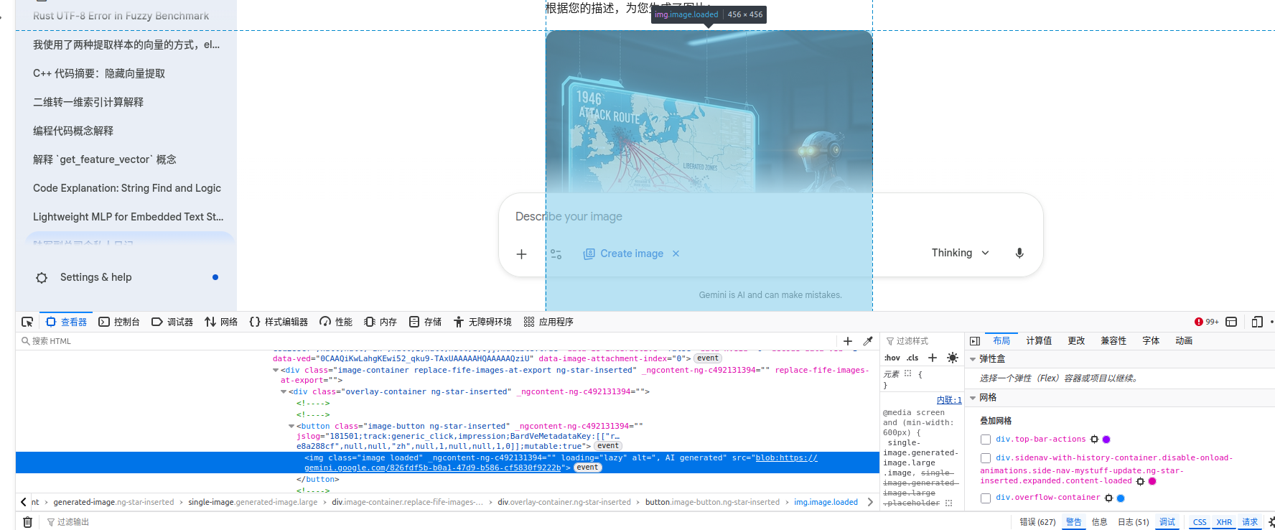Click the responsive design mode icon
This screenshot has width=1275, height=530.
coord(1257,322)
